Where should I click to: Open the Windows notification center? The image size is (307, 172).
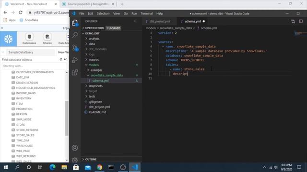pyautogui.click(x=299, y=167)
